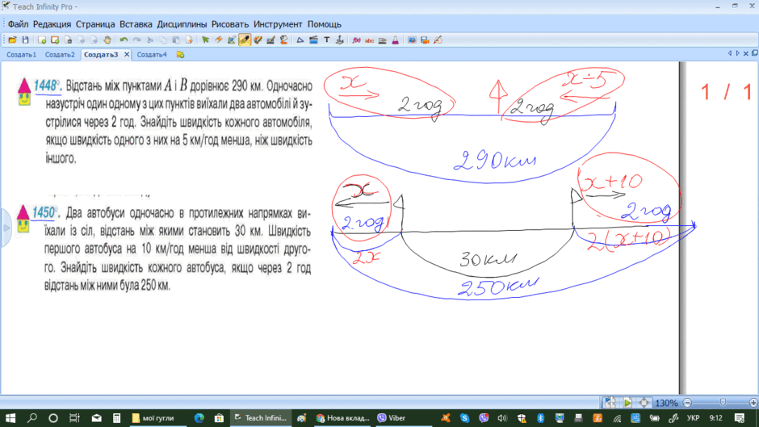Open the Рисовать menu
The width and height of the screenshot is (759, 427).
coord(230,24)
